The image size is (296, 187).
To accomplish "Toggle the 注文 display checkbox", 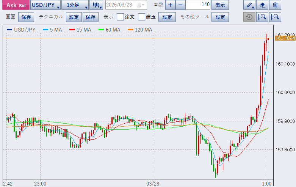I will click(120, 17).
